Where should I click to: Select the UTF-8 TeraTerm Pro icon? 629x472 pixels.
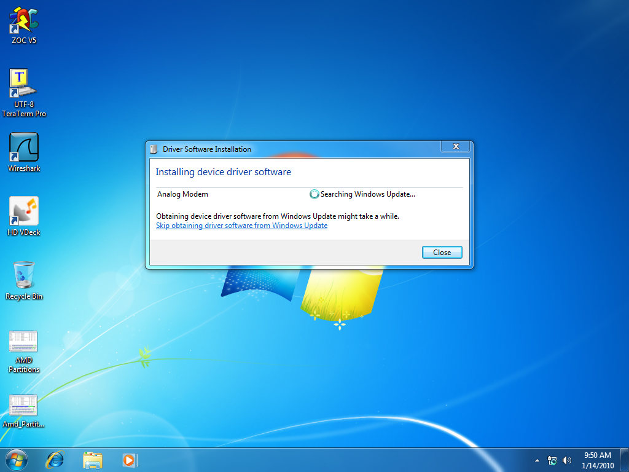(24, 84)
